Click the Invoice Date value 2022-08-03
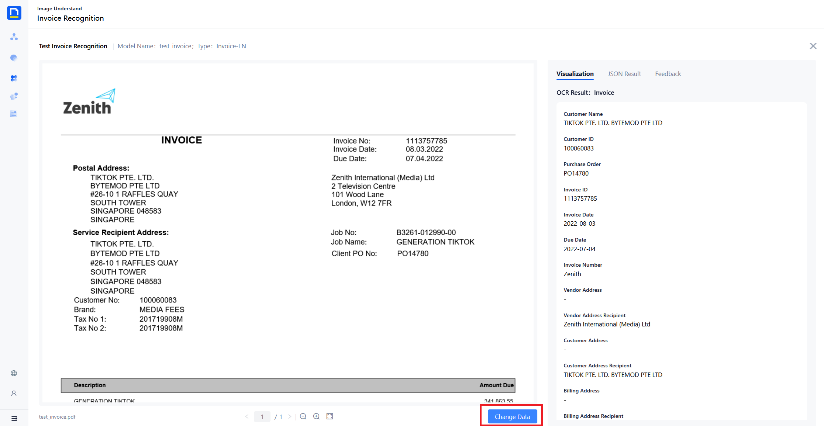This screenshot has width=824, height=426. (x=579, y=224)
